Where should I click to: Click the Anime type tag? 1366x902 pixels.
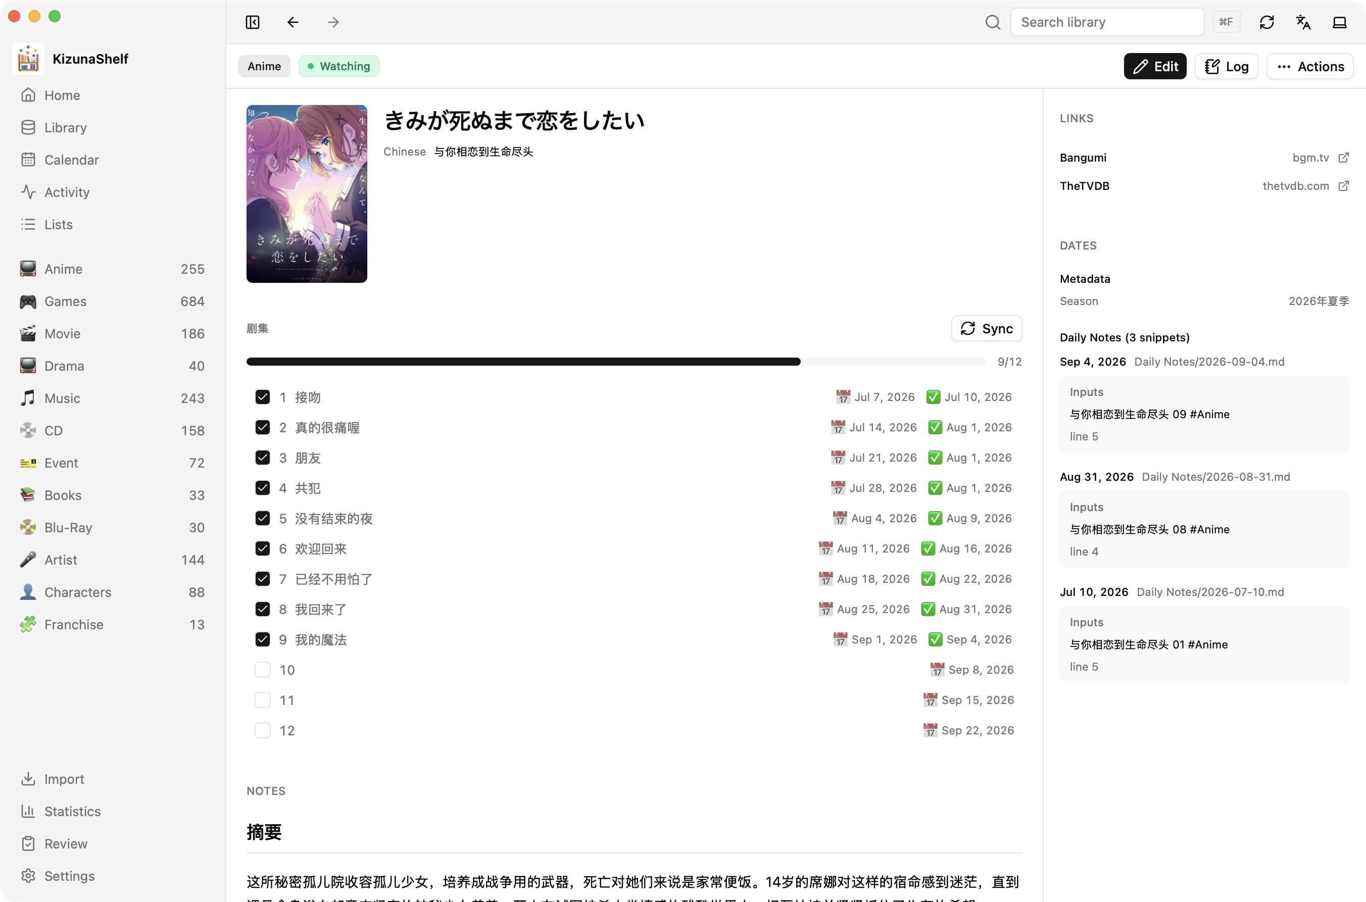(264, 66)
